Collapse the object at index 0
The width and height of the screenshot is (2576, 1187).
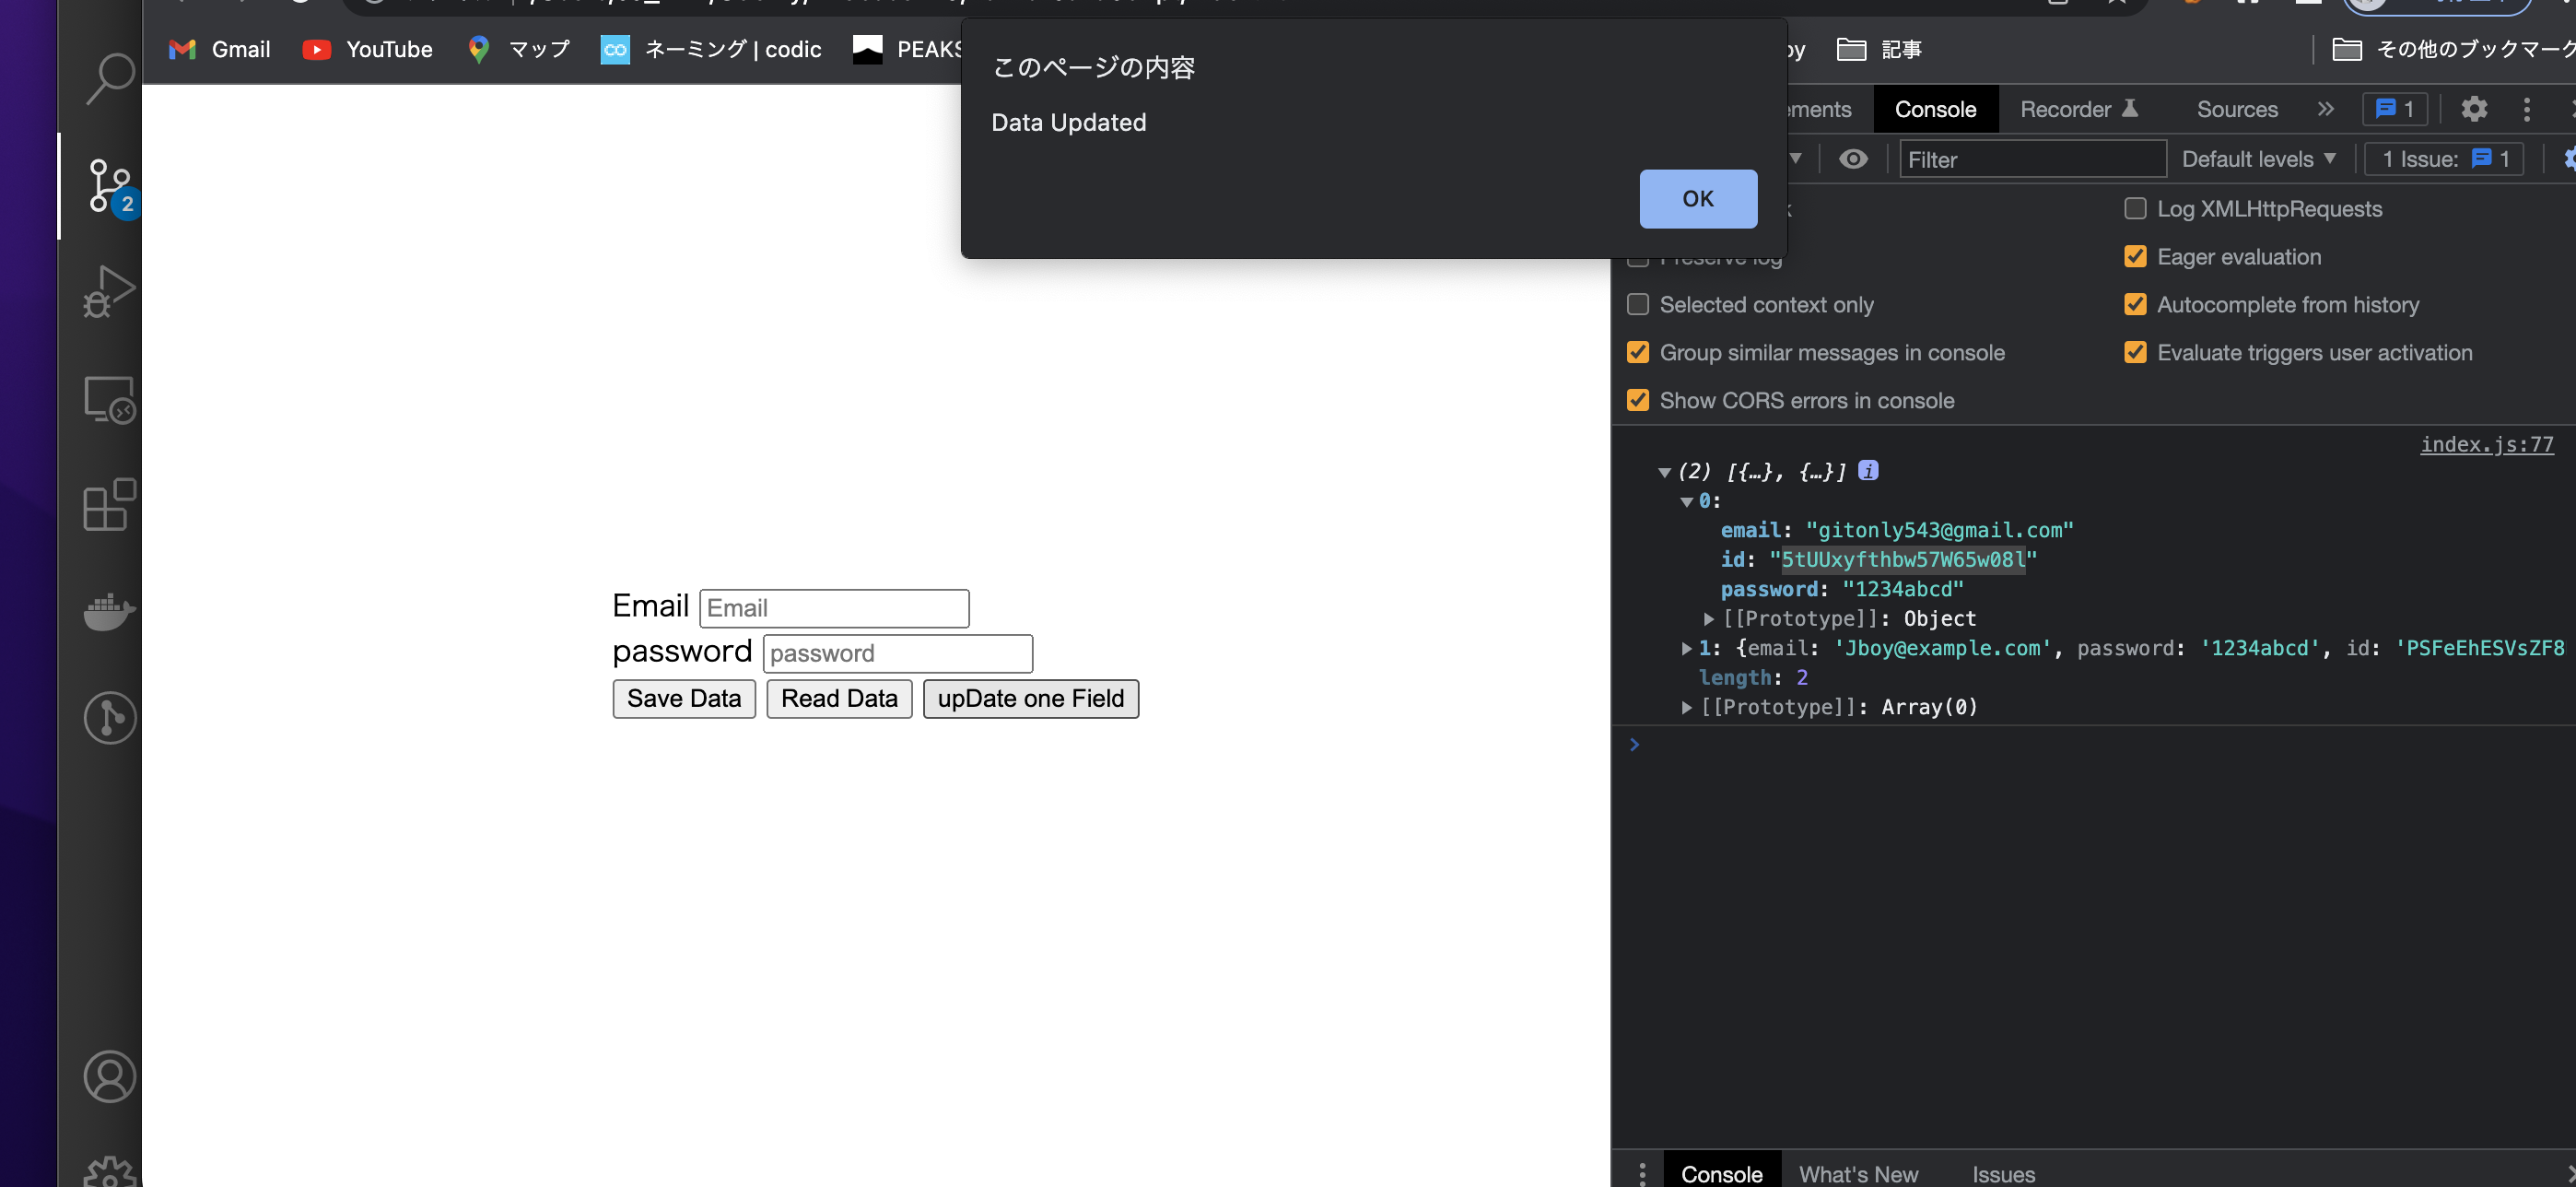pyautogui.click(x=1687, y=501)
